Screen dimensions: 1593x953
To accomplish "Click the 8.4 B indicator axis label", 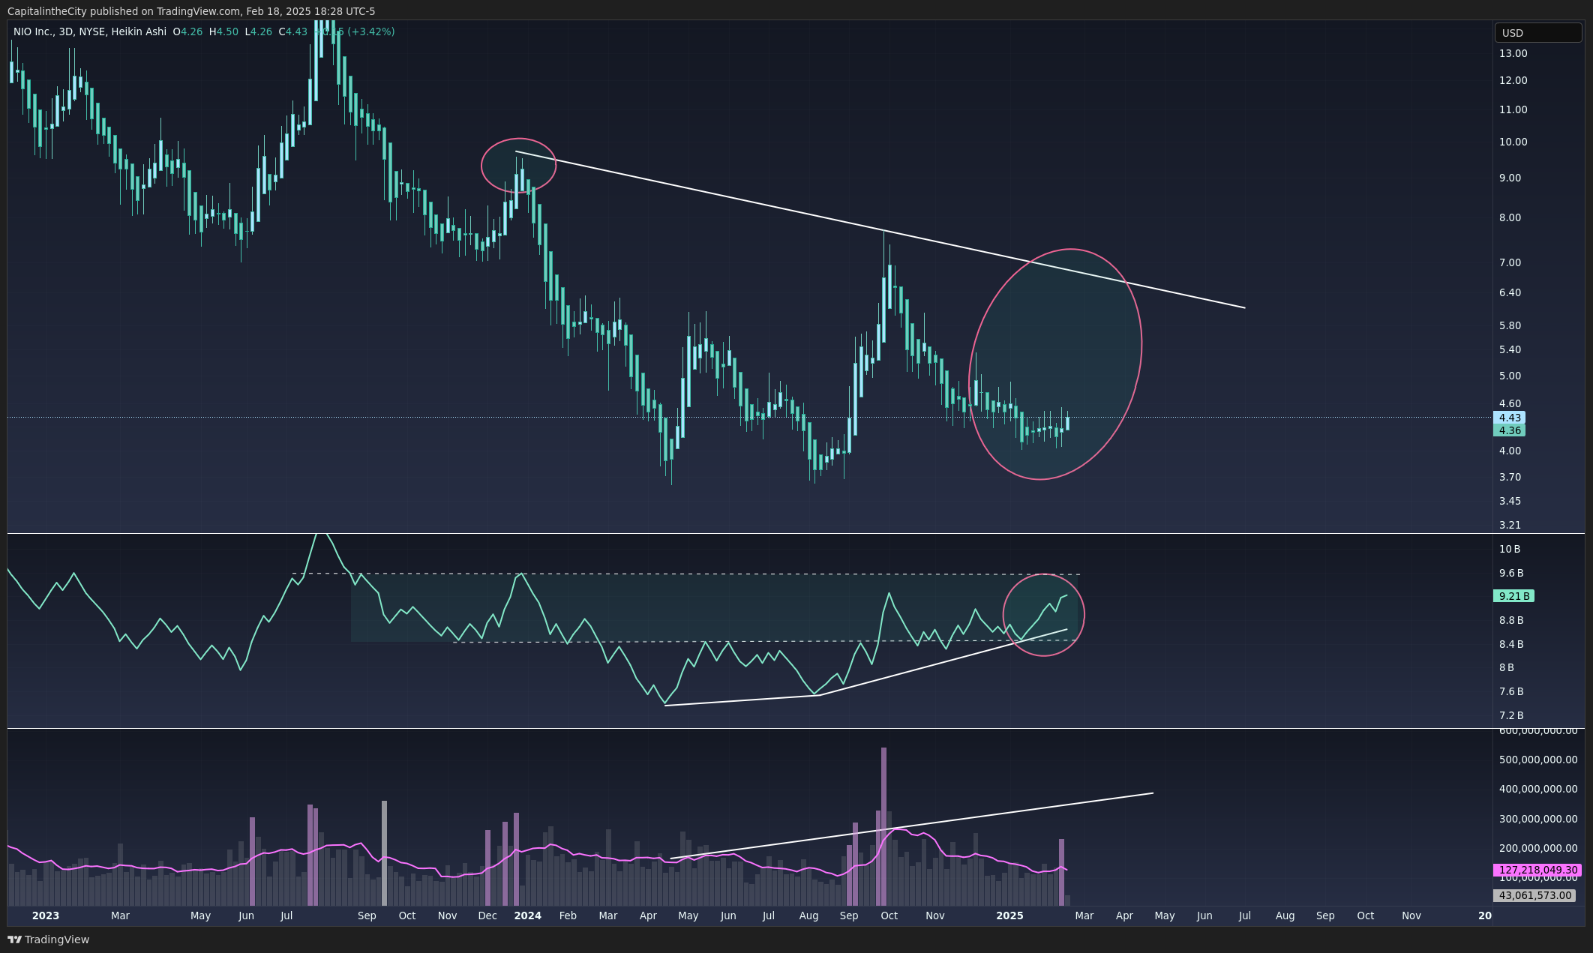I will pos(1511,644).
